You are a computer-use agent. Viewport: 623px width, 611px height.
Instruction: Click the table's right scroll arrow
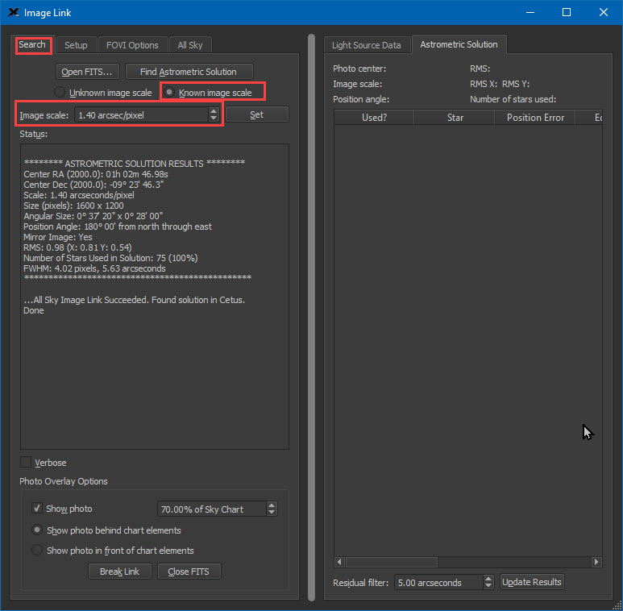596,562
